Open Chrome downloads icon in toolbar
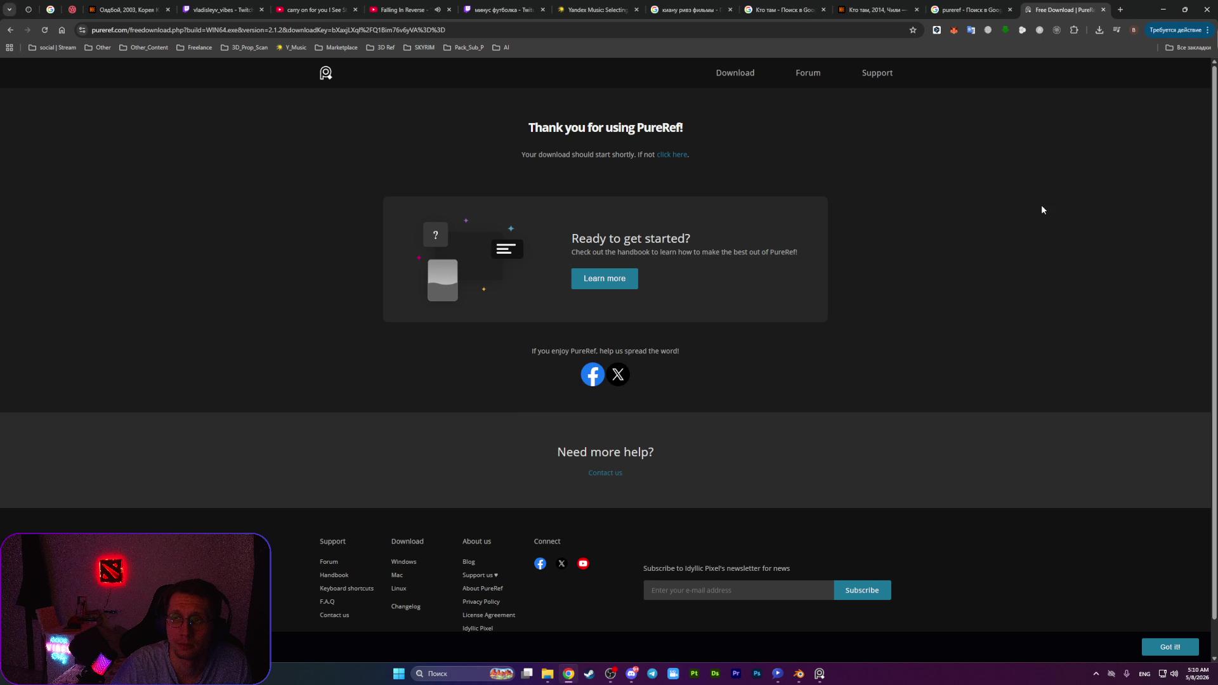Image resolution: width=1218 pixels, height=685 pixels. pos(1099,30)
